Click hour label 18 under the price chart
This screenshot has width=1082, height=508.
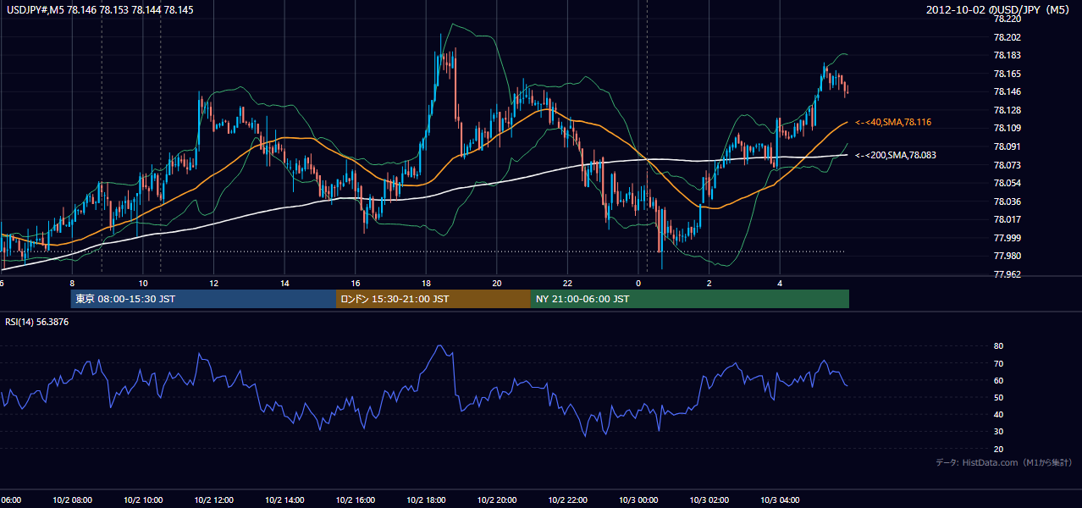(x=426, y=284)
